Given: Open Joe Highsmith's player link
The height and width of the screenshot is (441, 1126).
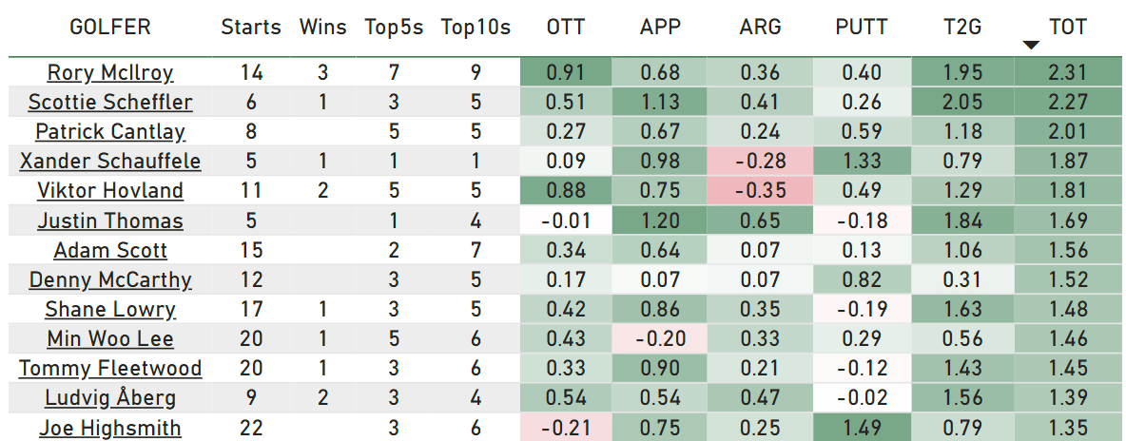Looking at the screenshot, I should (x=110, y=429).
